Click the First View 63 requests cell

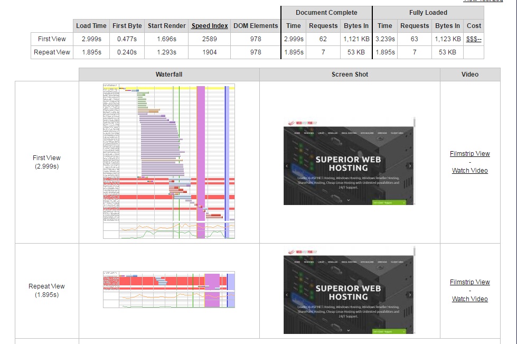pyautogui.click(x=415, y=39)
